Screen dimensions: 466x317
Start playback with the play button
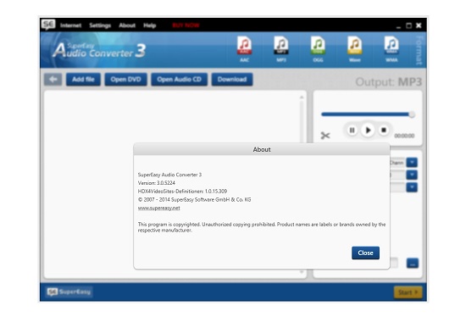pos(368,130)
